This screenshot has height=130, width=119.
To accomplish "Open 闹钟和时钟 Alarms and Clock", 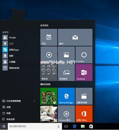I will coord(11,68).
